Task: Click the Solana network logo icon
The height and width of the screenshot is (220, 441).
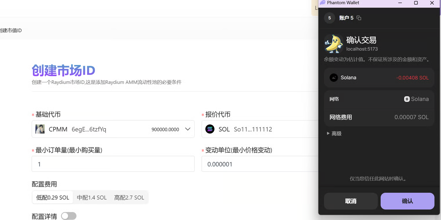Action: point(407,99)
